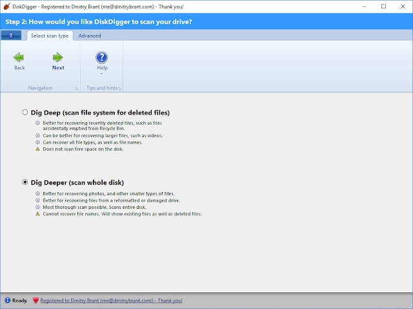Screen dimensions: 413x309
Task: Click info icon beside 'Can be better for recovering larger files'
Action: click(37, 135)
